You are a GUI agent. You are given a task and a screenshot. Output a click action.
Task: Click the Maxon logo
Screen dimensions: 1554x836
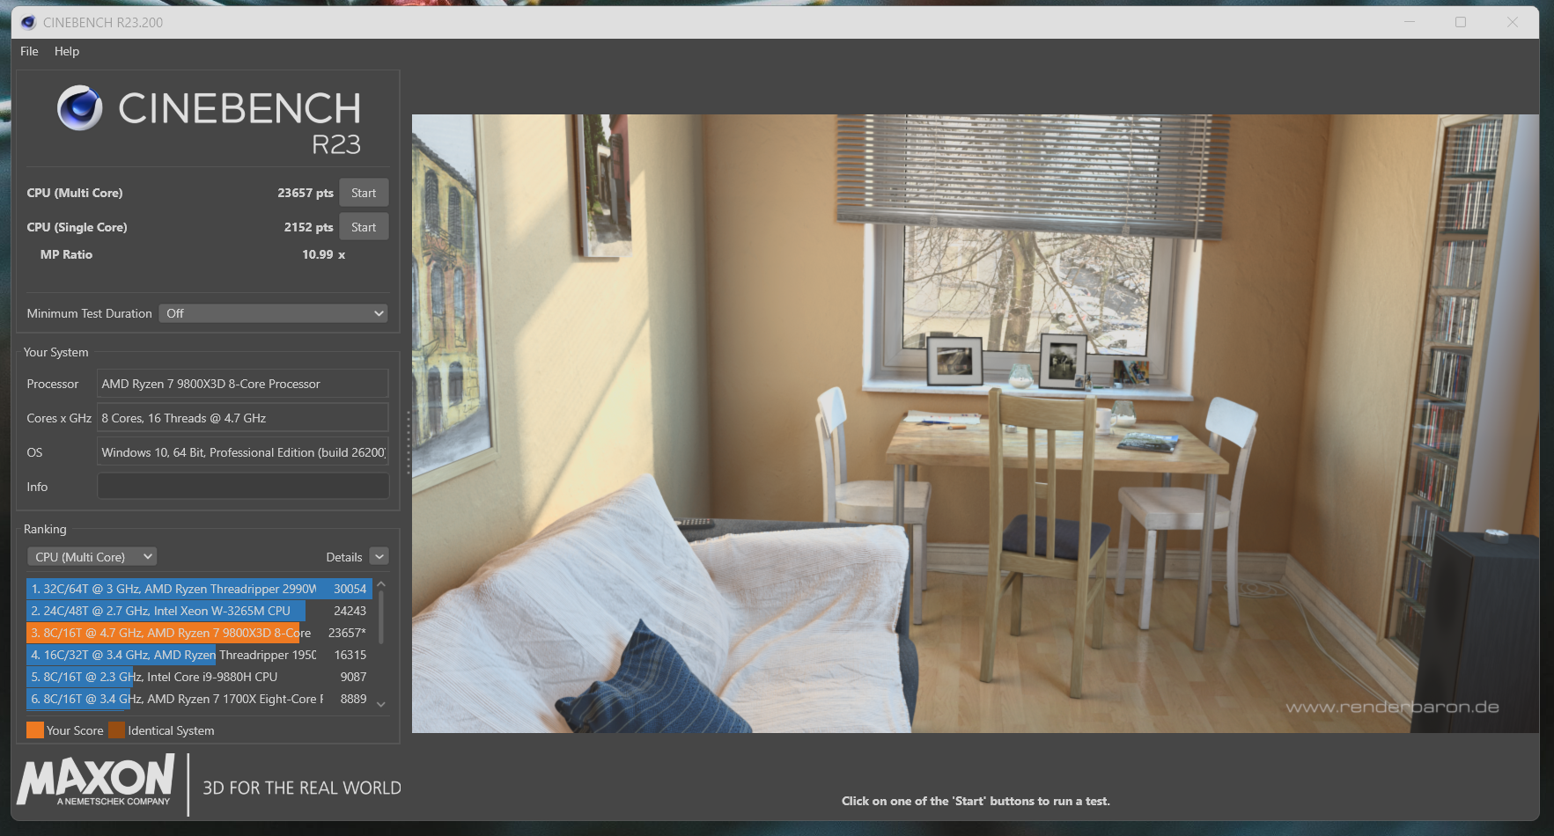point(96,781)
